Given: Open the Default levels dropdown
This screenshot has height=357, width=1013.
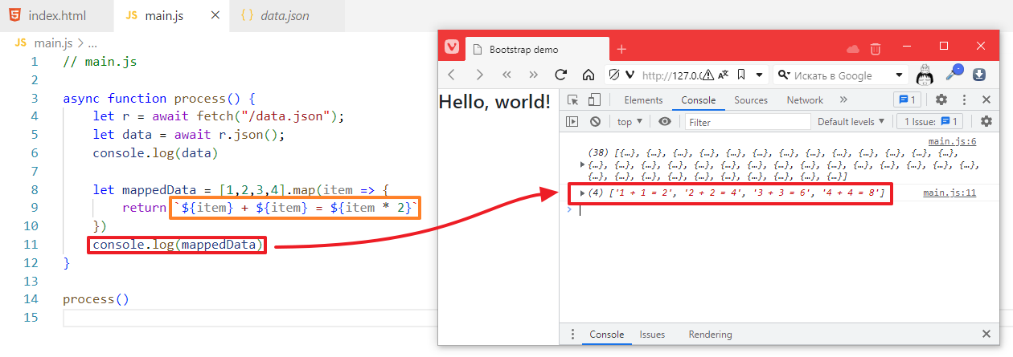Looking at the screenshot, I should [851, 122].
